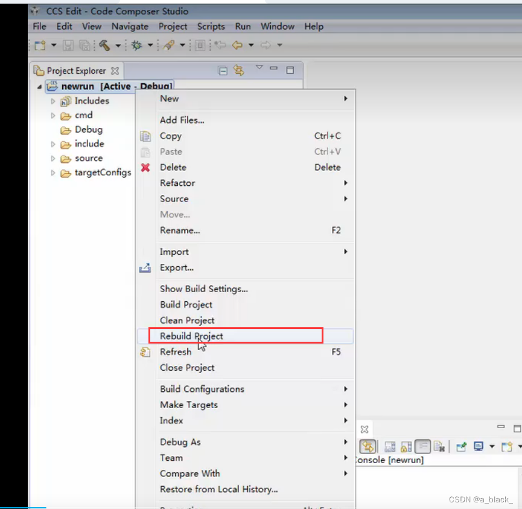Viewport: 522px width, 509px height.
Task: Expand the source folder node
Action: (x=53, y=159)
